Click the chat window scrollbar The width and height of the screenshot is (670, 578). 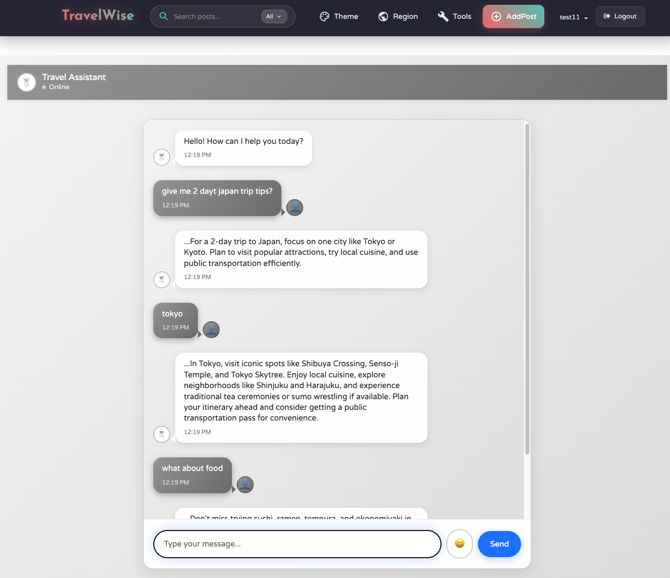527,290
